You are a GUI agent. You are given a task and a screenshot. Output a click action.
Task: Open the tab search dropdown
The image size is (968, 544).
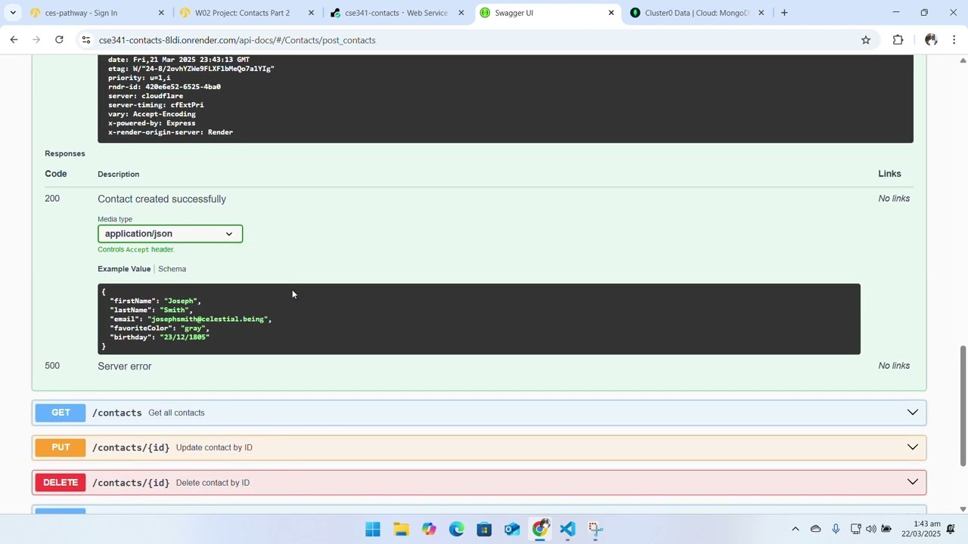pyautogui.click(x=13, y=13)
